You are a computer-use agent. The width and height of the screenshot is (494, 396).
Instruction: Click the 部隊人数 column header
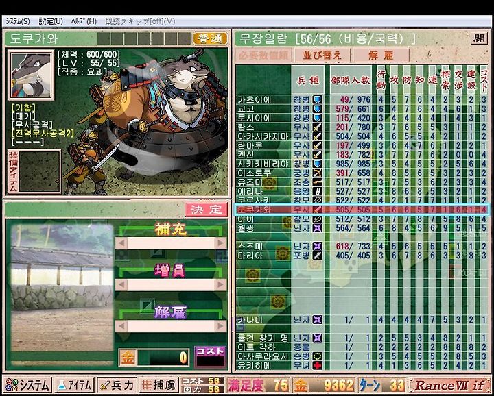pyautogui.click(x=351, y=80)
